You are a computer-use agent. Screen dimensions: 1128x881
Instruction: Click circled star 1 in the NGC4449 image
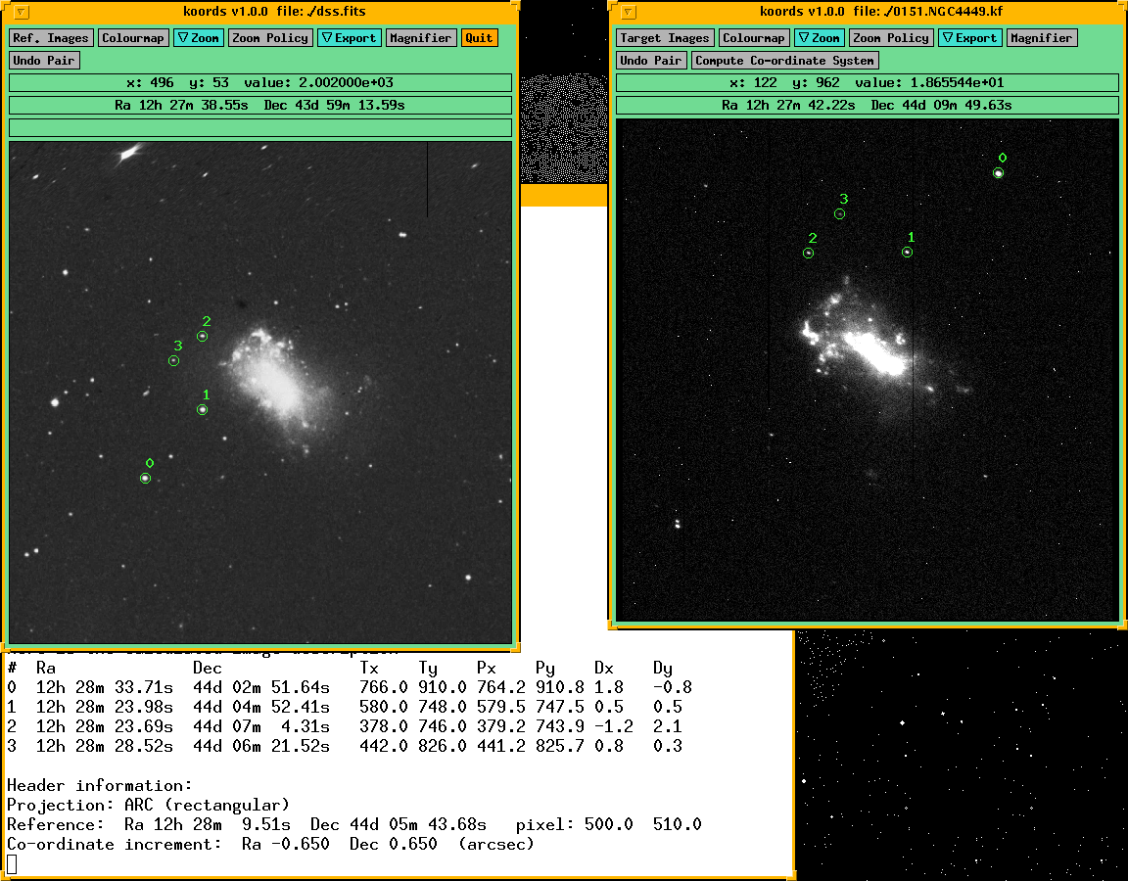coord(908,253)
